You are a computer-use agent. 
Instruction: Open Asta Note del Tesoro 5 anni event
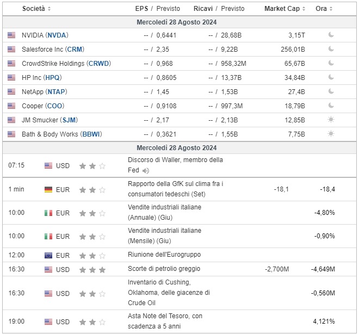[165, 321]
